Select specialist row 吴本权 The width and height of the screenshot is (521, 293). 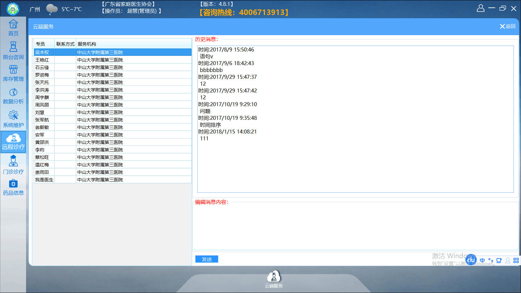pyautogui.click(x=113, y=52)
